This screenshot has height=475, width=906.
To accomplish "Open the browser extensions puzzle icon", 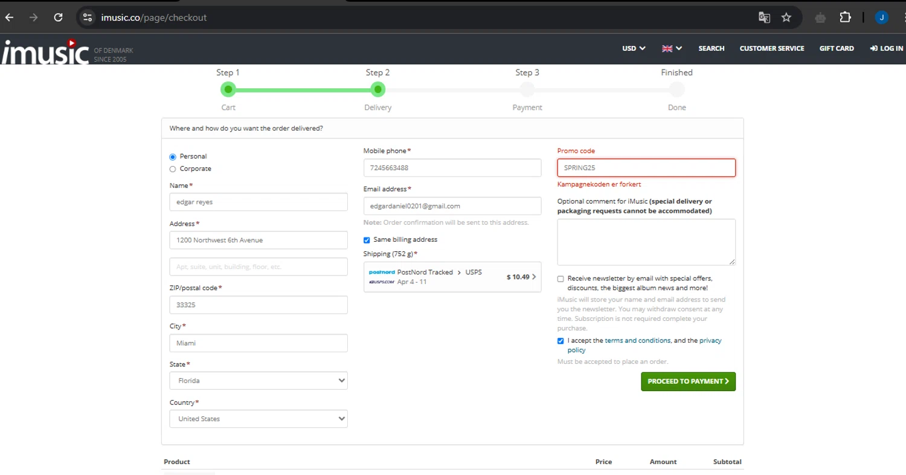I will pyautogui.click(x=845, y=18).
